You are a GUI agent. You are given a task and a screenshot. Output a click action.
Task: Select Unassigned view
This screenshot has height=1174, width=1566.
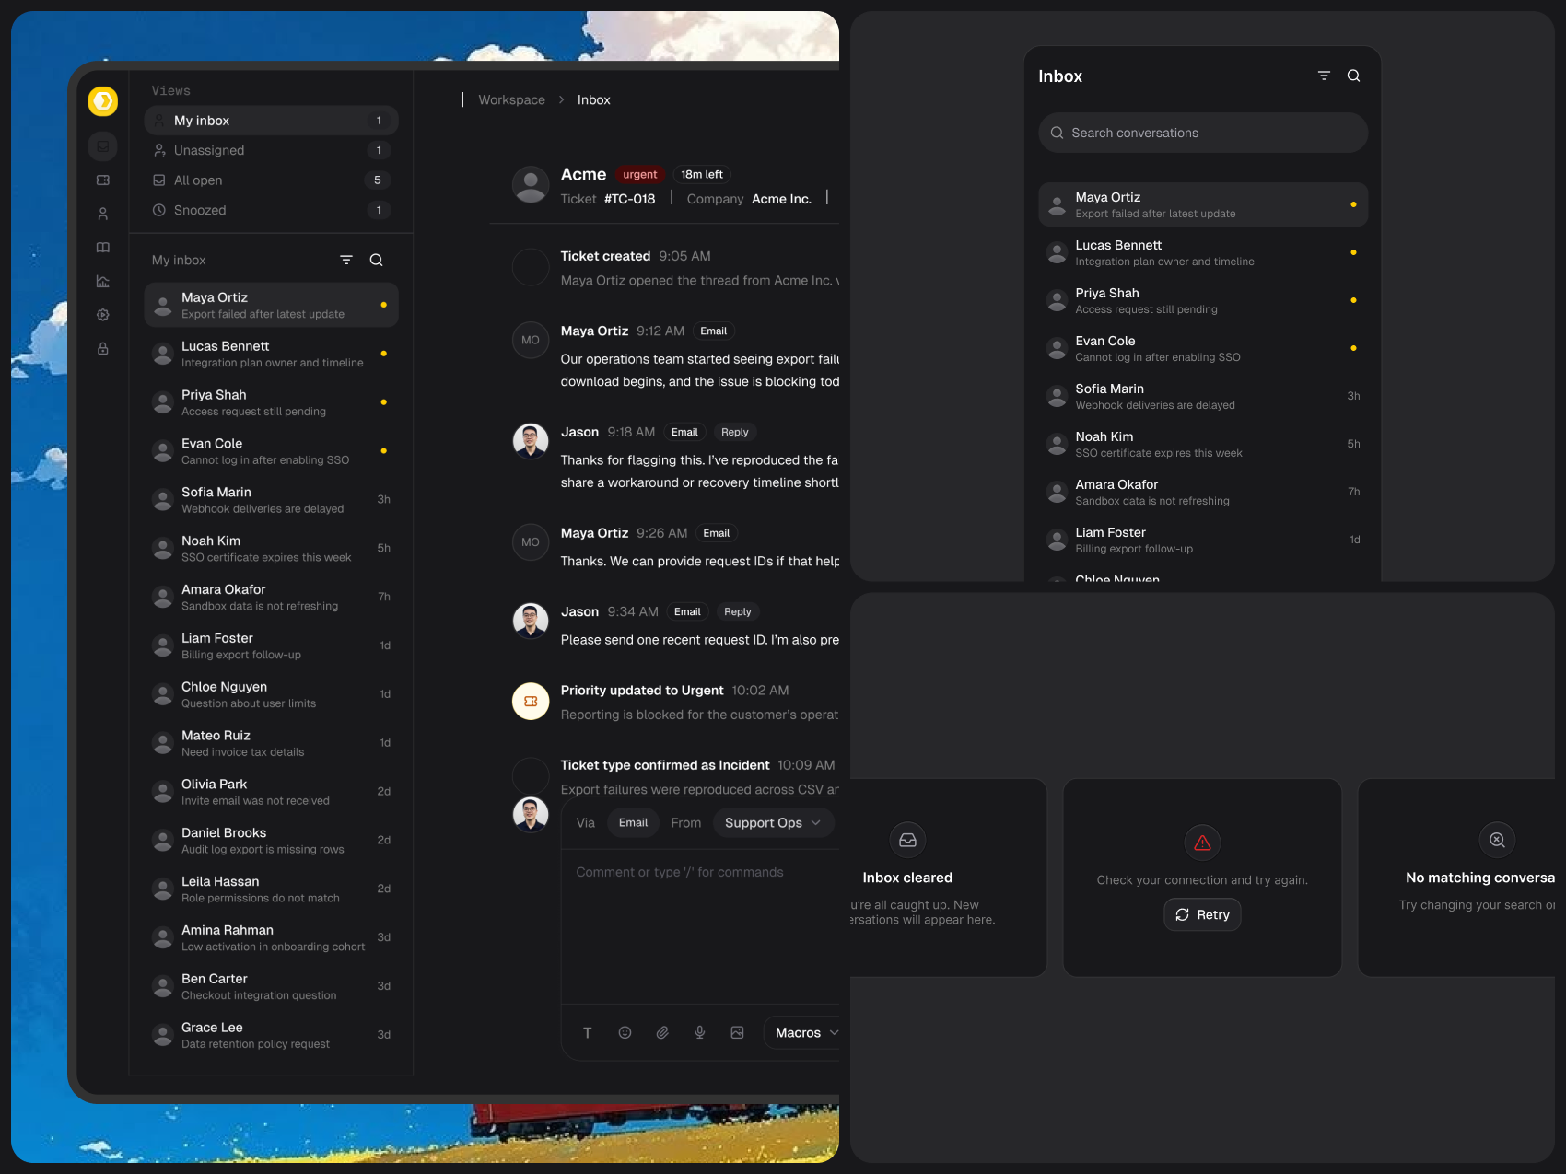(x=271, y=150)
